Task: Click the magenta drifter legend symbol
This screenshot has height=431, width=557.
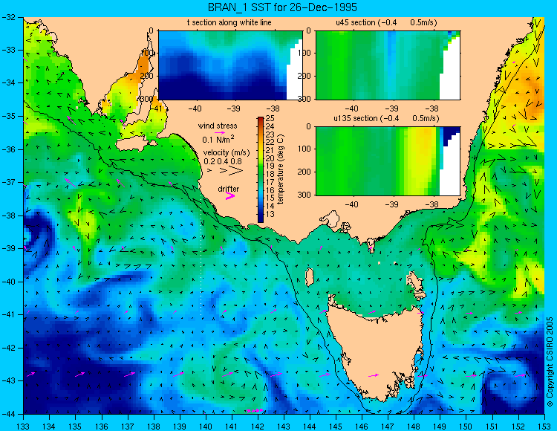Action: pos(230,196)
